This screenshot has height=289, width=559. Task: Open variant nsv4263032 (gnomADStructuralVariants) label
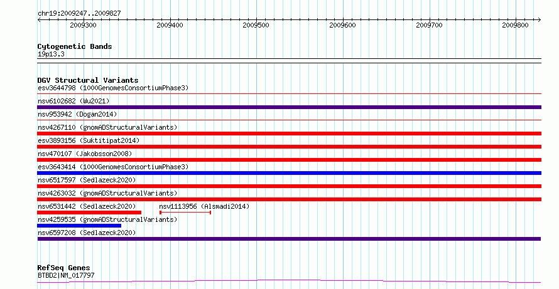pyautogui.click(x=107, y=193)
